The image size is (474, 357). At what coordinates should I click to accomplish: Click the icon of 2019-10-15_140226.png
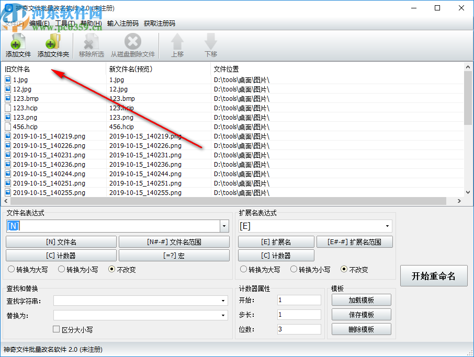[x=8, y=146]
